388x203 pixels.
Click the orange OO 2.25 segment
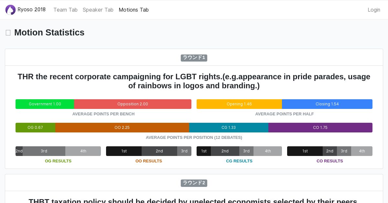click(122, 128)
